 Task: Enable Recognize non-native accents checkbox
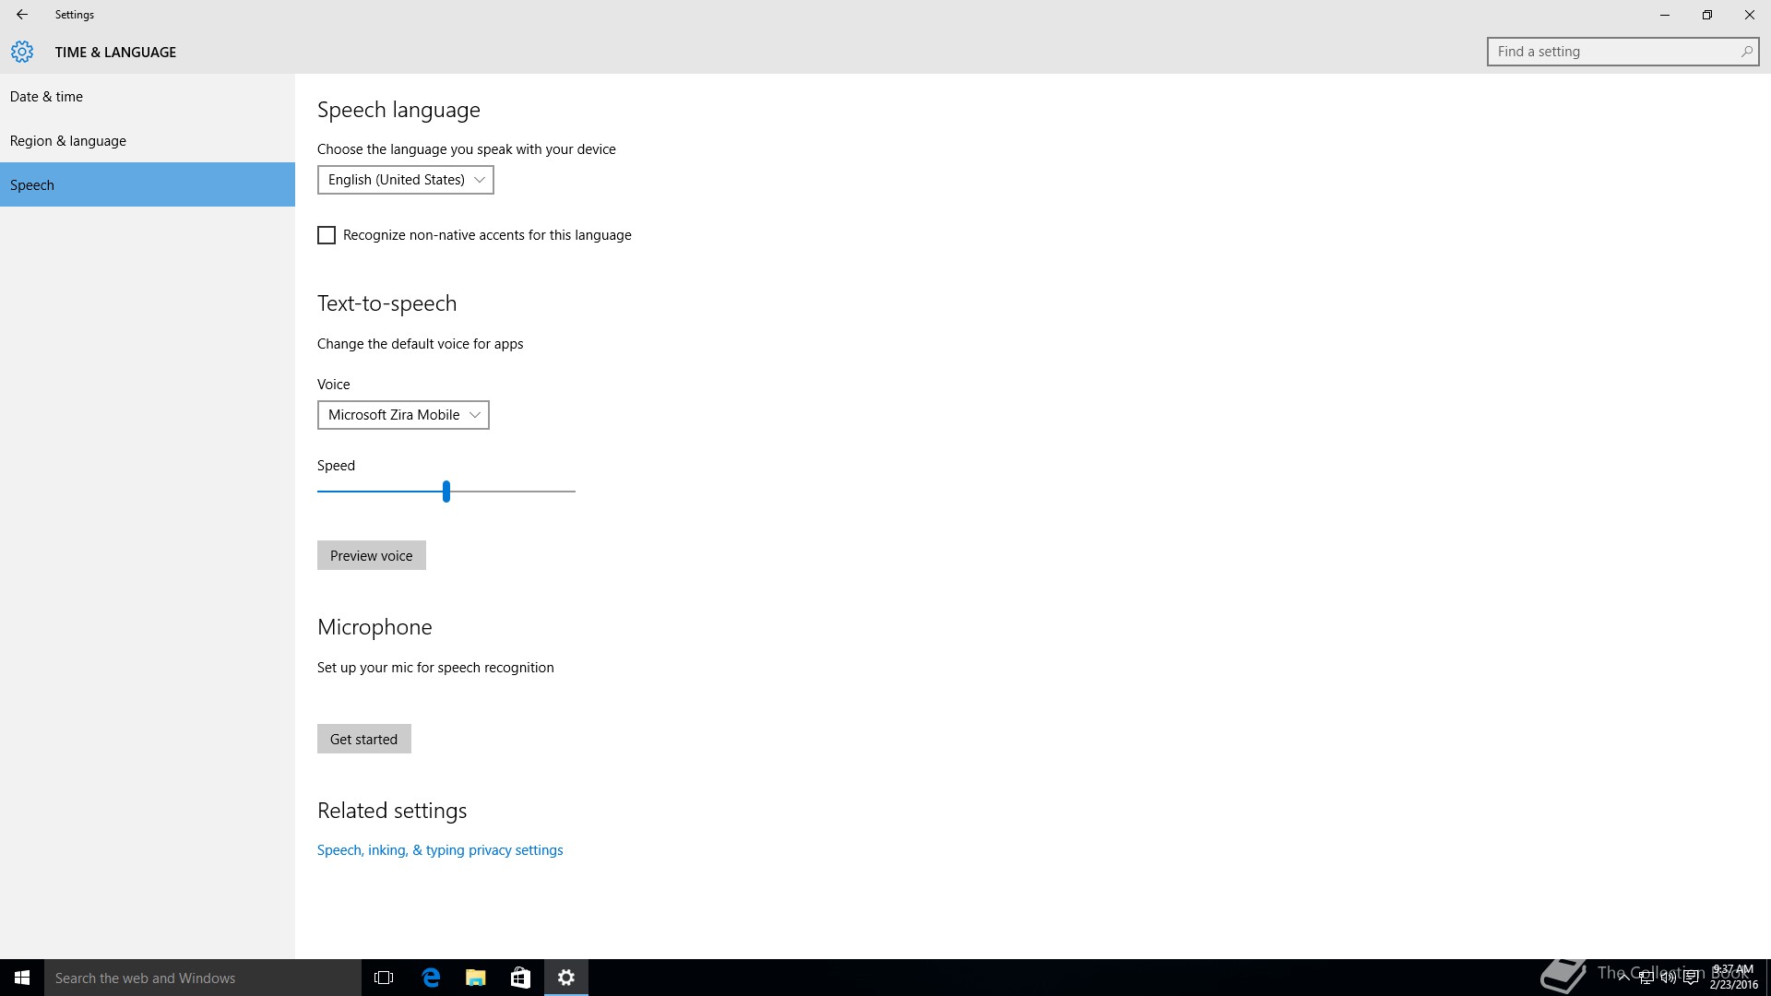click(327, 235)
